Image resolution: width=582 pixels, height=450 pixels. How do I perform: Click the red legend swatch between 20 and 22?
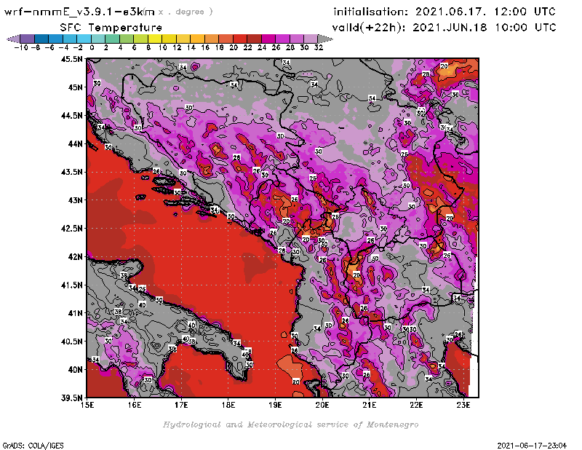pyautogui.click(x=240, y=39)
